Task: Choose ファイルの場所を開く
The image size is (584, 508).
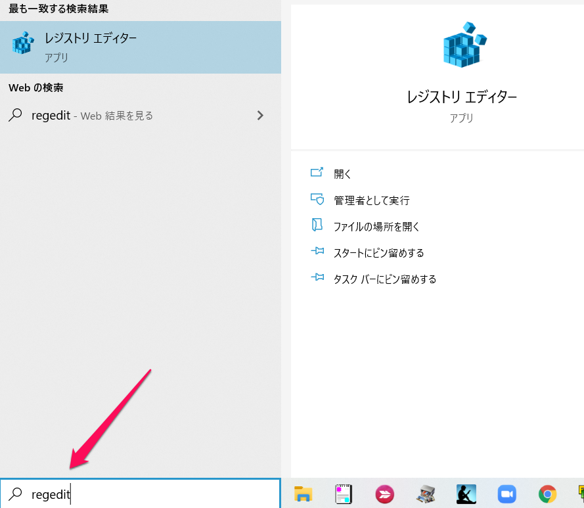Action: [x=376, y=227]
